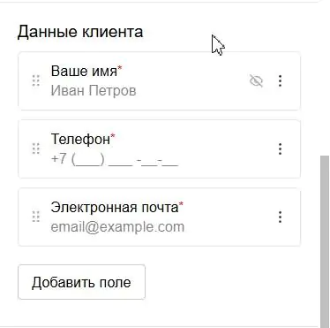Open the three-dot menu for Ваше имя
This screenshot has width=330, height=328.
pos(280,80)
